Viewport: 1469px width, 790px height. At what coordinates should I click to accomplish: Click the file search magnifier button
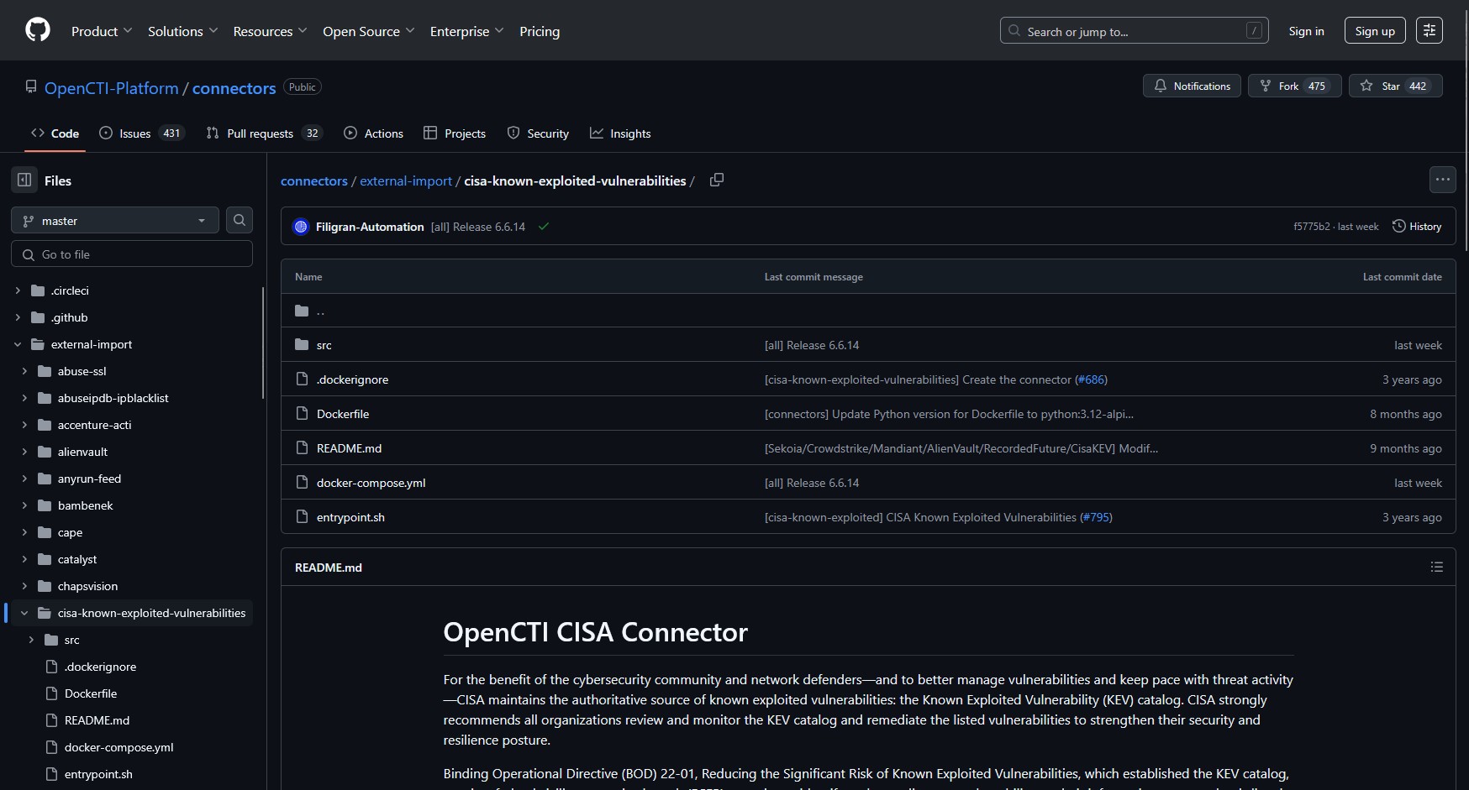(x=240, y=220)
